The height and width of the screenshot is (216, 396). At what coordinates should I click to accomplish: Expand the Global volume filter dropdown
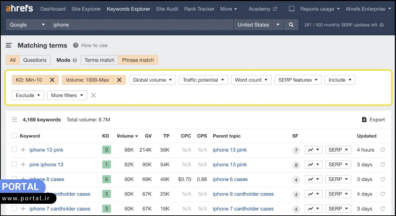click(x=152, y=80)
